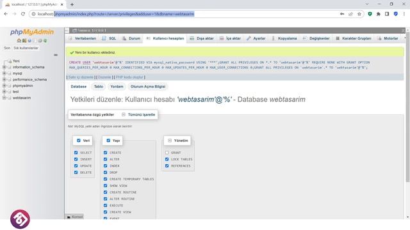The height and width of the screenshot is (230, 410).
Task: Click the Satır içi düzenle link
Action: click(81, 77)
